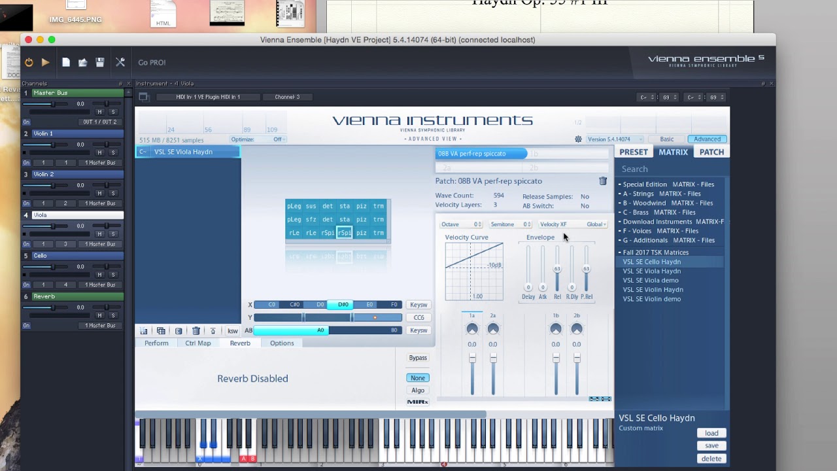Mute the Violin 1 channel
The height and width of the screenshot is (471, 837).
point(99,152)
